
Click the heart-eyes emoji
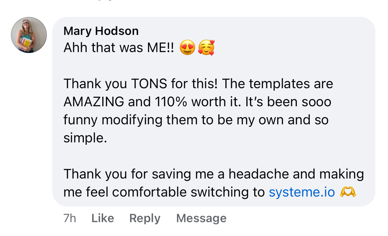pos(187,48)
